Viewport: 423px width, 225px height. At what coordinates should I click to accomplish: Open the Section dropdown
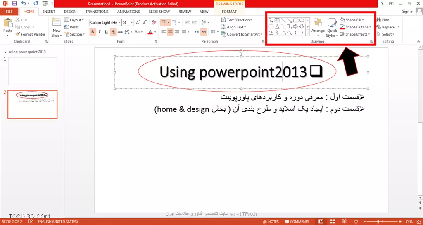tap(74, 34)
